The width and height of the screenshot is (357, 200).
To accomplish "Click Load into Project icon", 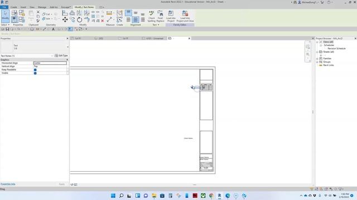I will coord(171,16).
